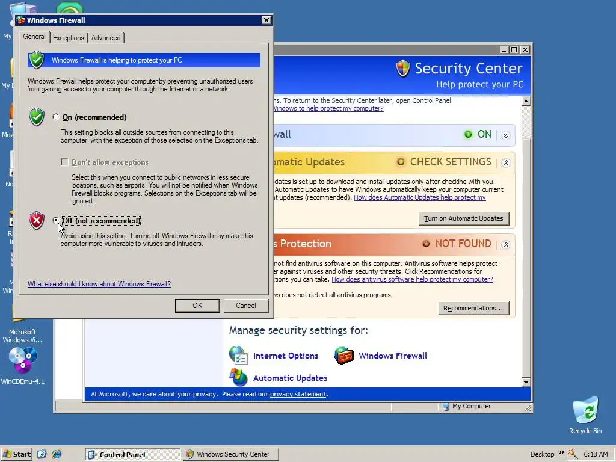This screenshot has width=616, height=462.
Task: Switch to the Advanced tab
Action: pos(106,38)
